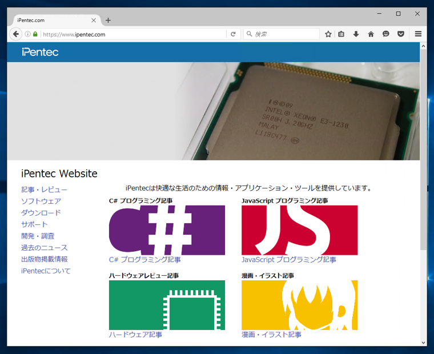Open the 出版物掲載情報 sidebar link
Image resolution: width=434 pixels, height=354 pixels.
click(45, 259)
